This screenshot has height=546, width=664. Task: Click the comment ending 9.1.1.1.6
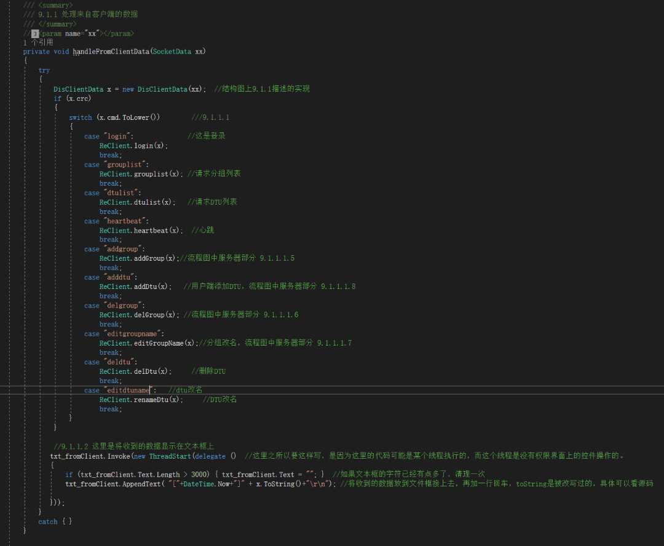(241, 315)
